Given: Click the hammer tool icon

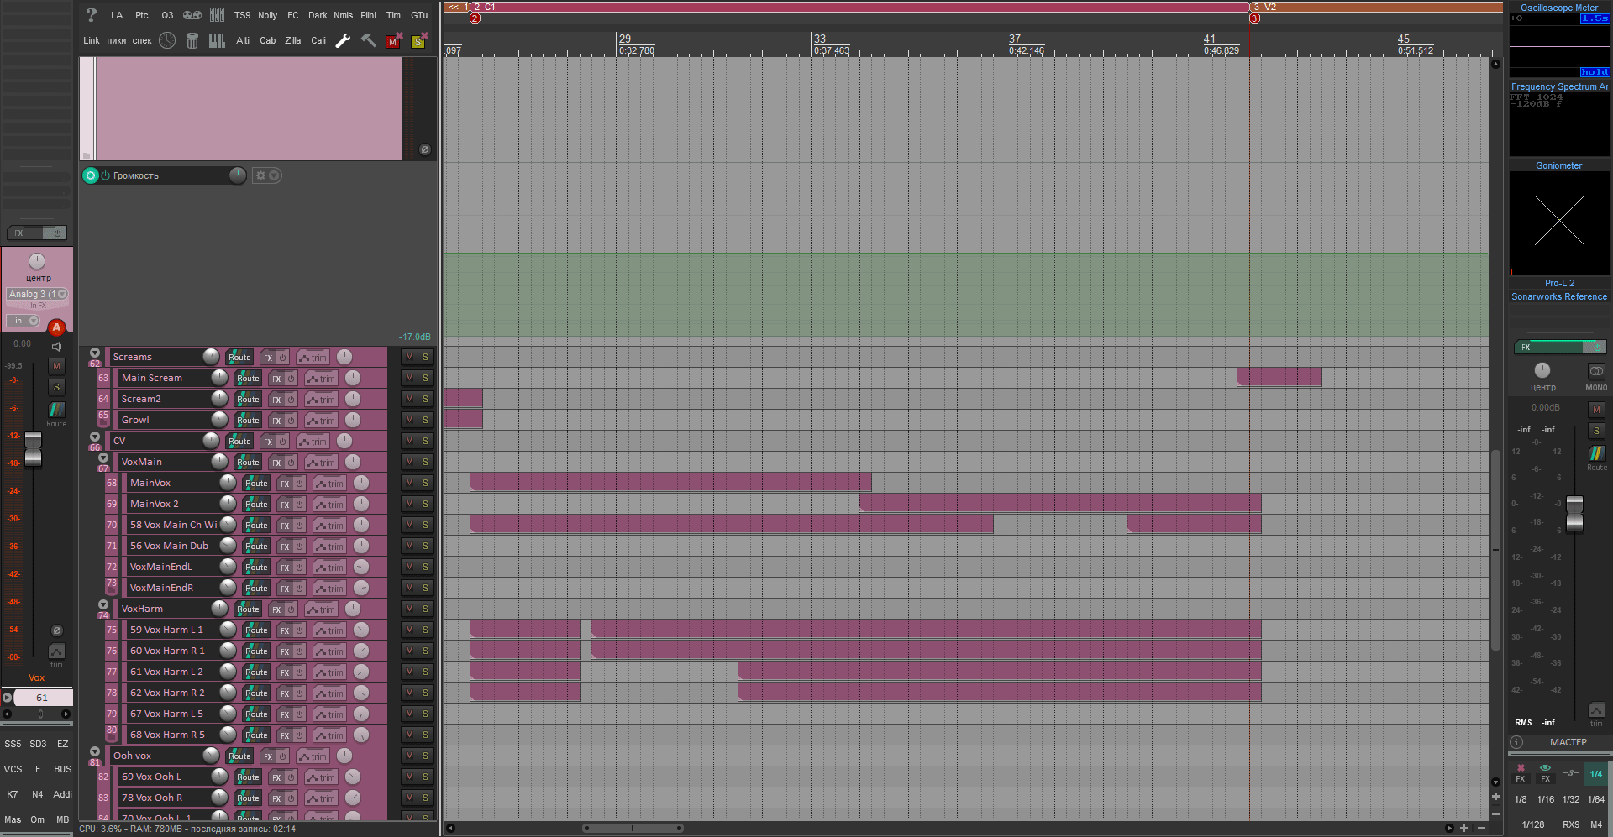Looking at the screenshot, I should click(x=368, y=40).
